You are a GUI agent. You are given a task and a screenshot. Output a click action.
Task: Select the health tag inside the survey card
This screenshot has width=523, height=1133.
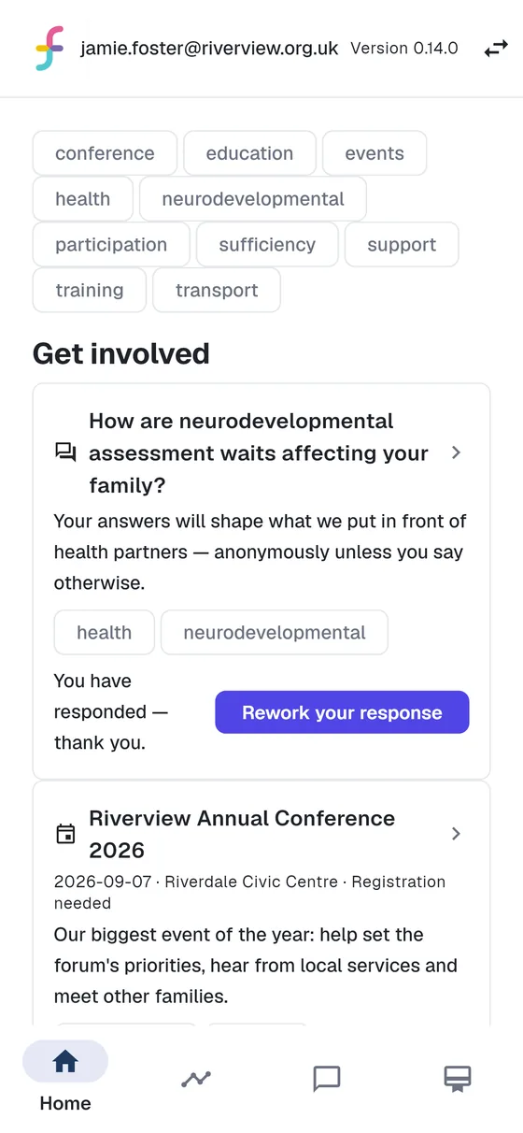(x=104, y=633)
